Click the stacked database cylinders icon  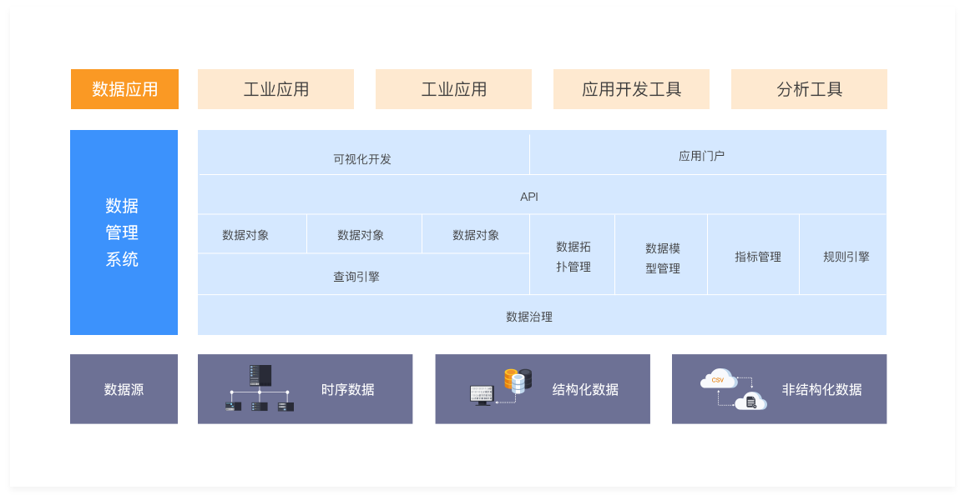(518, 381)
